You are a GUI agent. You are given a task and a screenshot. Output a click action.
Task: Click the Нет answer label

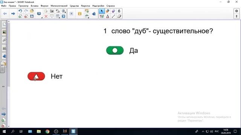[x=57, y=76]
